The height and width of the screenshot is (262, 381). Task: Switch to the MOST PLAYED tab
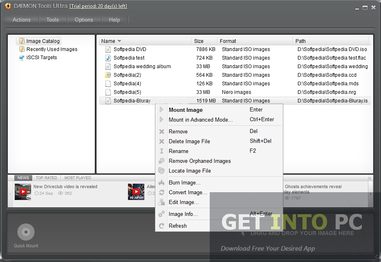(x=78, y=178)
